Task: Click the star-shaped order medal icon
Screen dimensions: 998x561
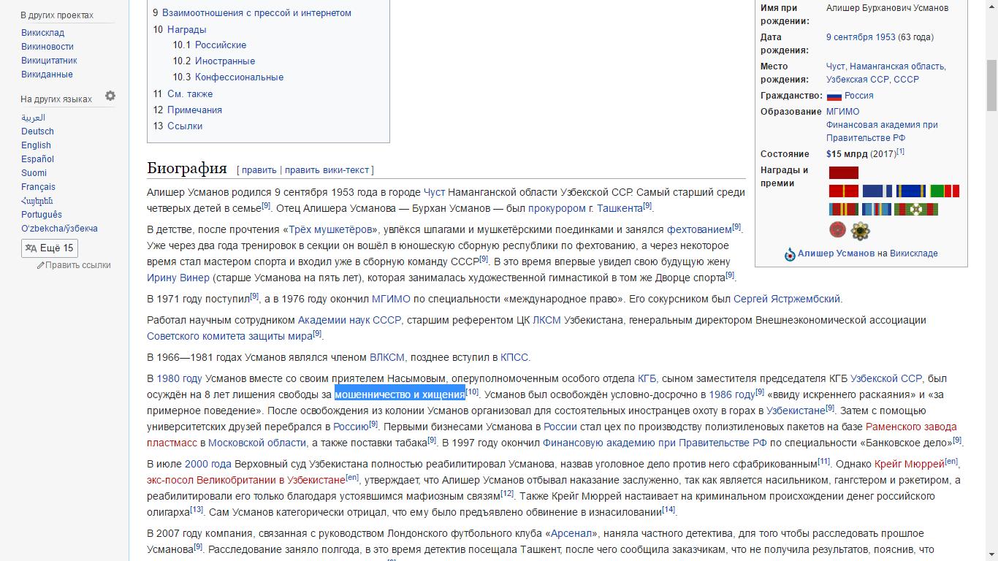Action: (x=861, y=231)
